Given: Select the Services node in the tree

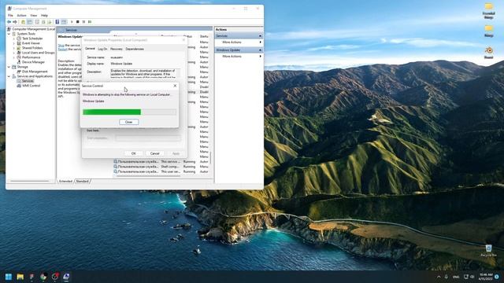Looking at the screenshot, I should pos(28,81).
